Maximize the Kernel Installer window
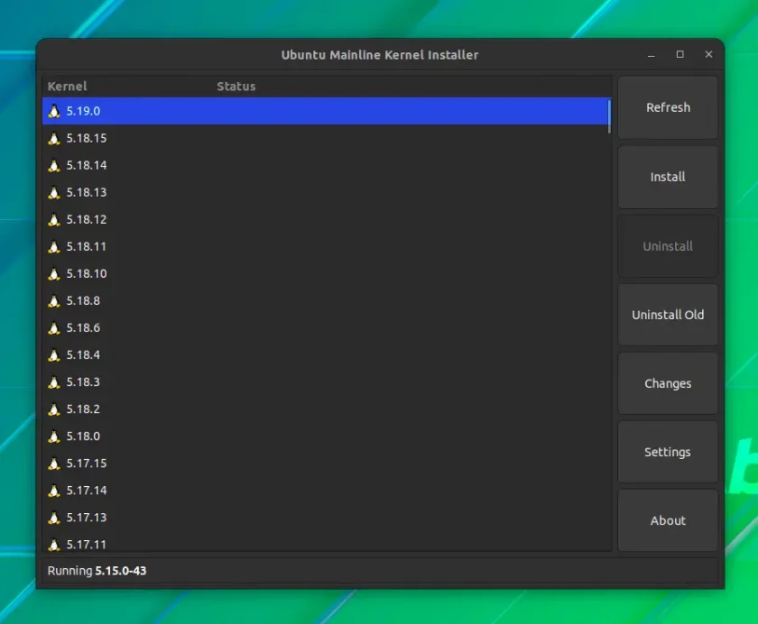Screen dimensions: 758x624 coord(679,54)
